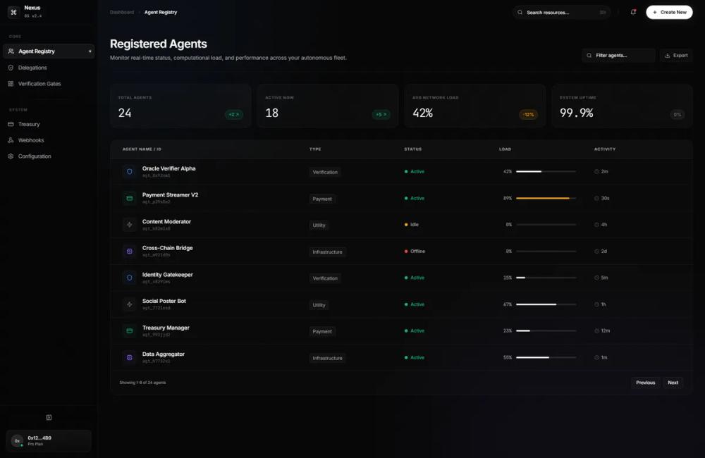Click the Content Moderator bolt icon

pyautogui.click(x=130, y=225)
